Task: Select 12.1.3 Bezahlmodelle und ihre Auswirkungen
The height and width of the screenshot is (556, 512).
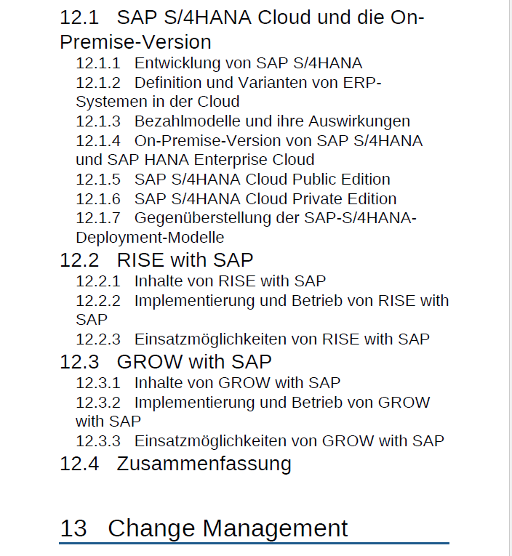Action: pos(243,121)
